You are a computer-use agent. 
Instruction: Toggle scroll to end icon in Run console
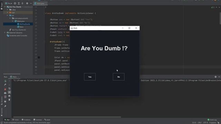coord(9,92)
